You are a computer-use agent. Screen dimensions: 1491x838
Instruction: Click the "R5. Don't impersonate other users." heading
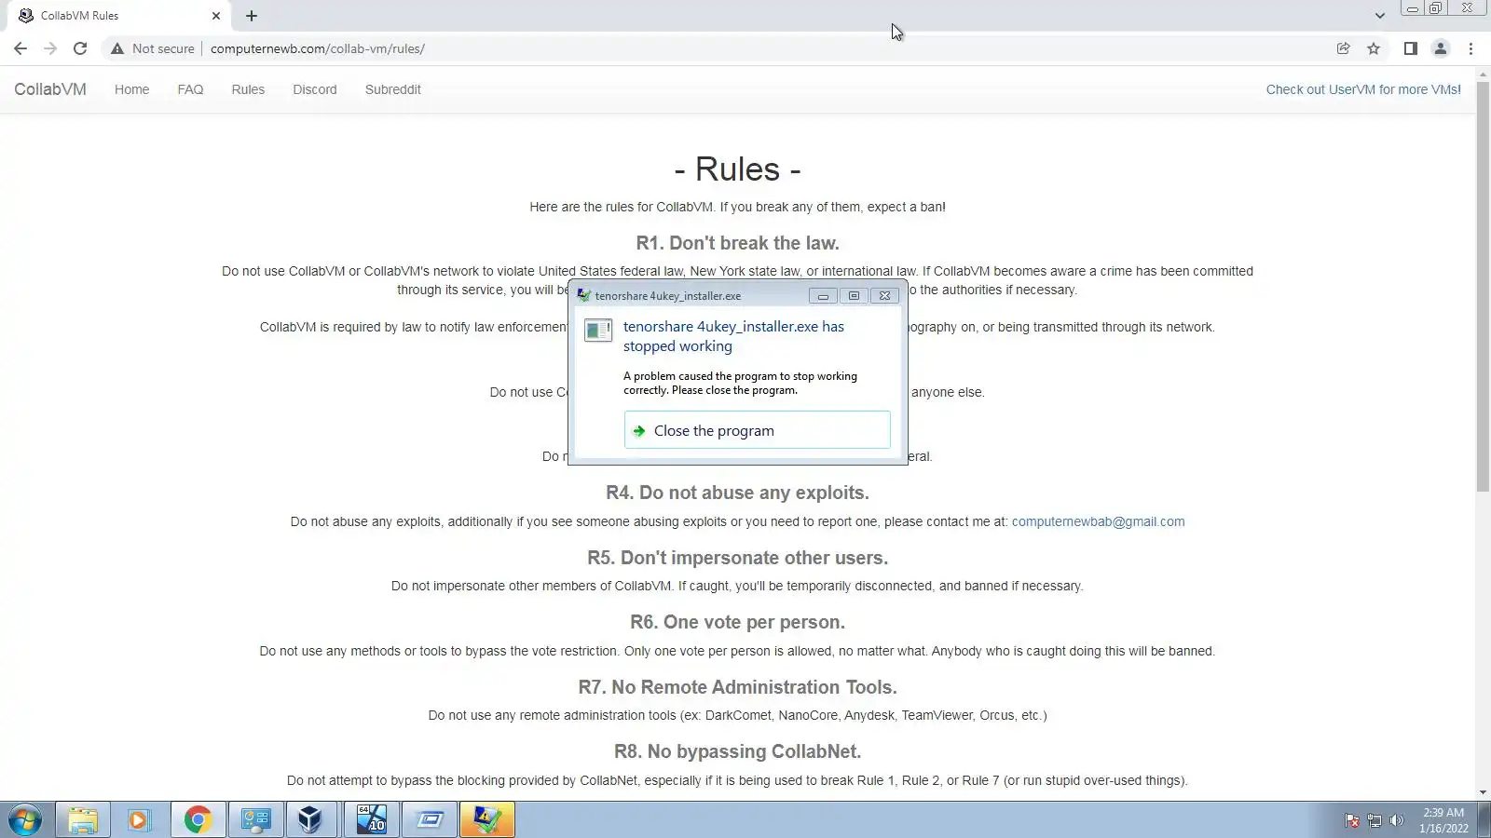pos(737,558)
